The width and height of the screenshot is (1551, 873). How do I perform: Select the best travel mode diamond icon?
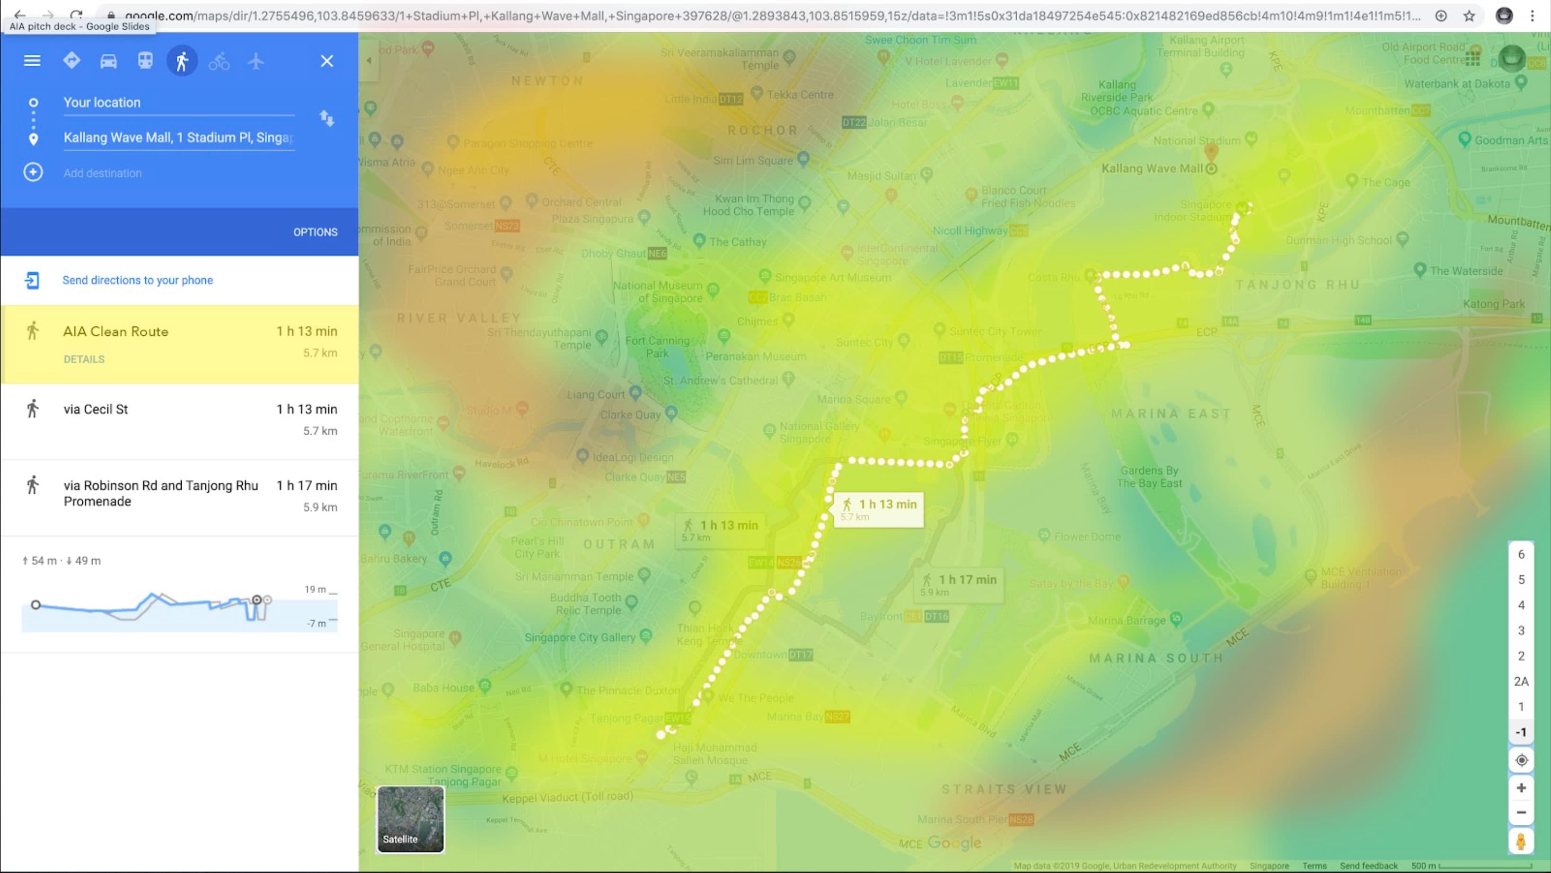point(71,61)
